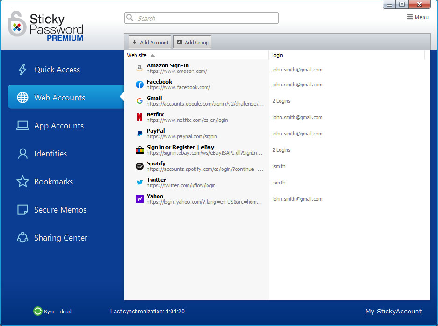Click the Yahoo row's john.smith@gmail.com login
Viewport: 438px width, 326px height.
click(x=297, y=199)
